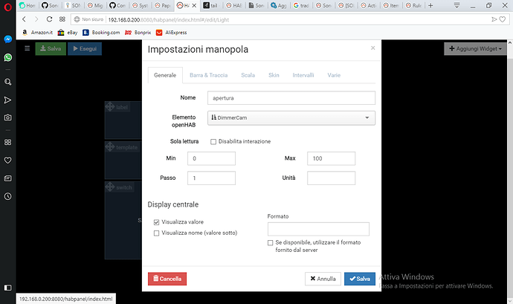The height and width of the screenshot is (304, 513).
Task: Open a new browser tab
Action: point(430,5)
